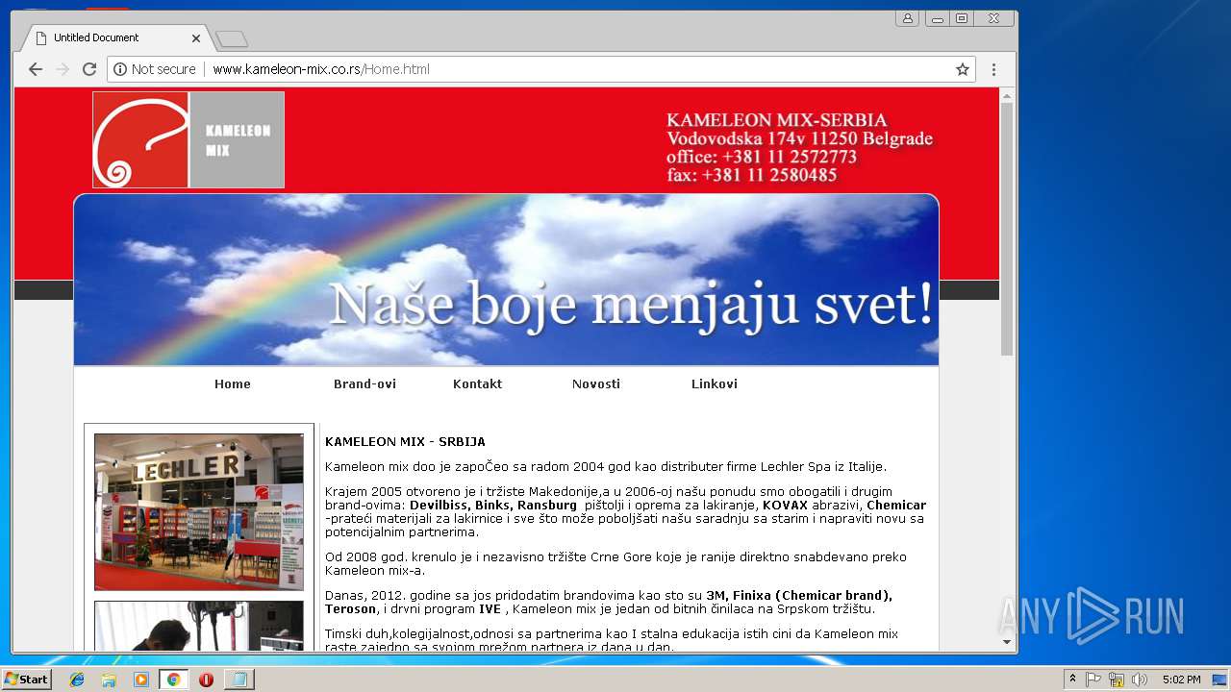
Task: Open the Home menu item
Action: click(233, 383)
